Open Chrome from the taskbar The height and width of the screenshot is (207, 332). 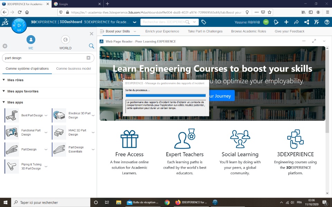[x=167, y=203]
